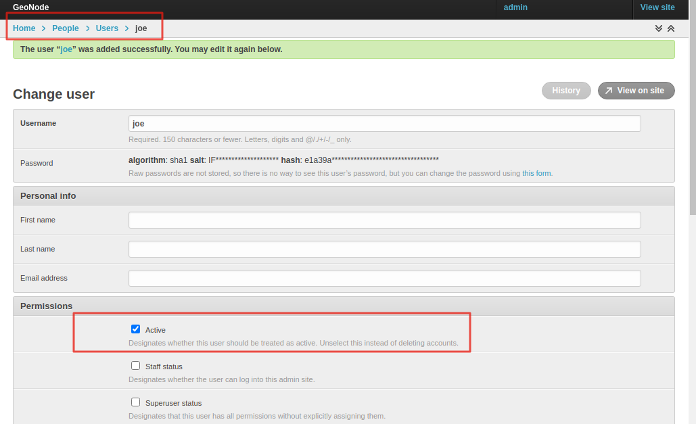Click 'this form' password change link
This screenshot has height=424, width=696.
(x=536, y=174)
